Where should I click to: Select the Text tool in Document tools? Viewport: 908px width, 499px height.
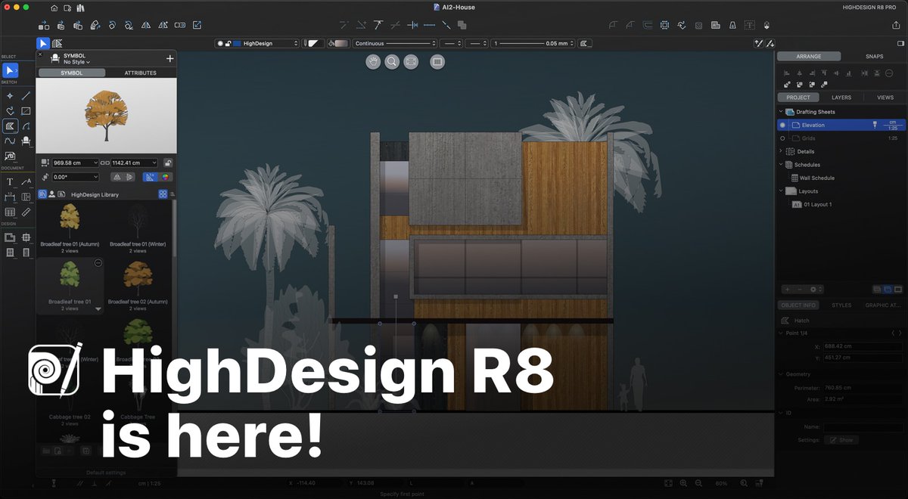[x=10, y=182]
